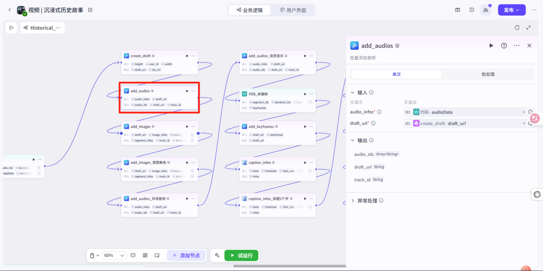Open the 发布 publish dropdown

click(511, 10)
